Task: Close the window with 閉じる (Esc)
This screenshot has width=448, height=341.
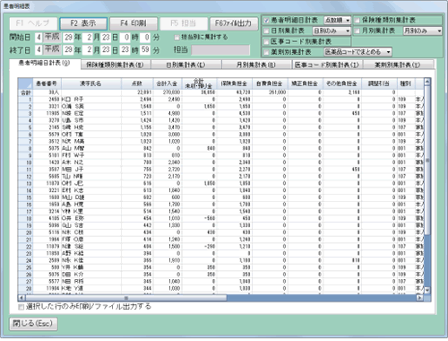Action: (x=33, y=324)
